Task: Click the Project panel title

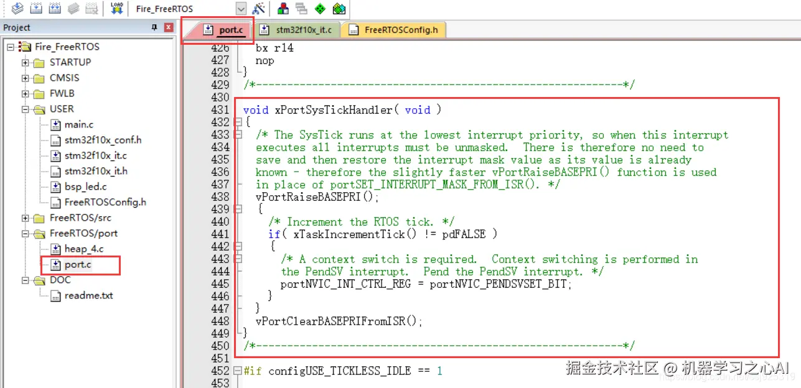Action: click(17, 27)
